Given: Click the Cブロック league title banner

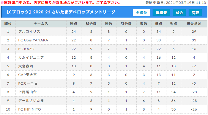Looking at the screenshot, I should (x=61, y=12).
